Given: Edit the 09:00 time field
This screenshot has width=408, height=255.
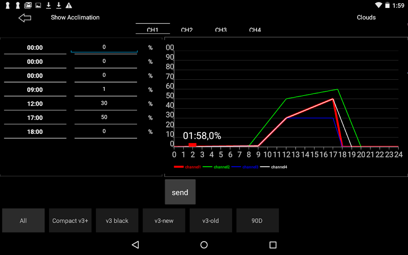Looking at the screenshot, I should [35, 90].
